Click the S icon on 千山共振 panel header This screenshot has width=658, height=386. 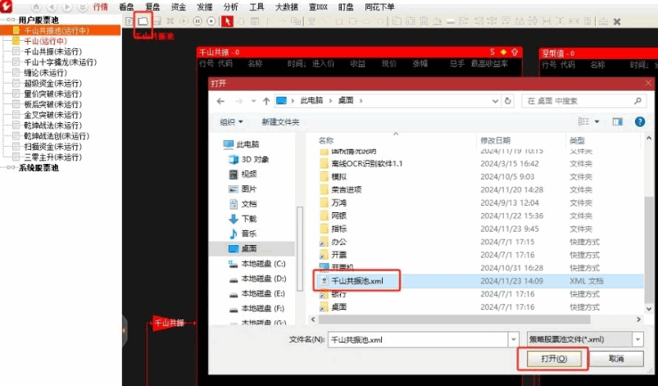[492, 52]
